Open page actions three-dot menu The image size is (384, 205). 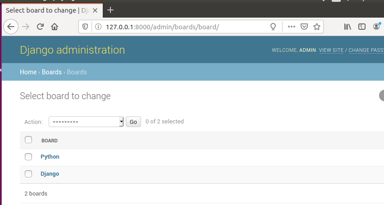tap(291, 27)
